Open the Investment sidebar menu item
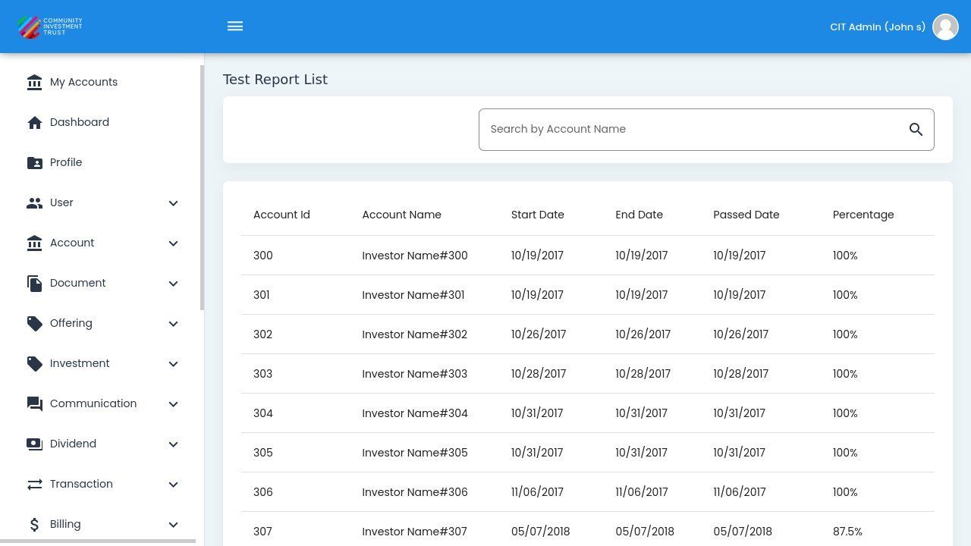This screenshot has height=546, width=971. tap(80, 363)
